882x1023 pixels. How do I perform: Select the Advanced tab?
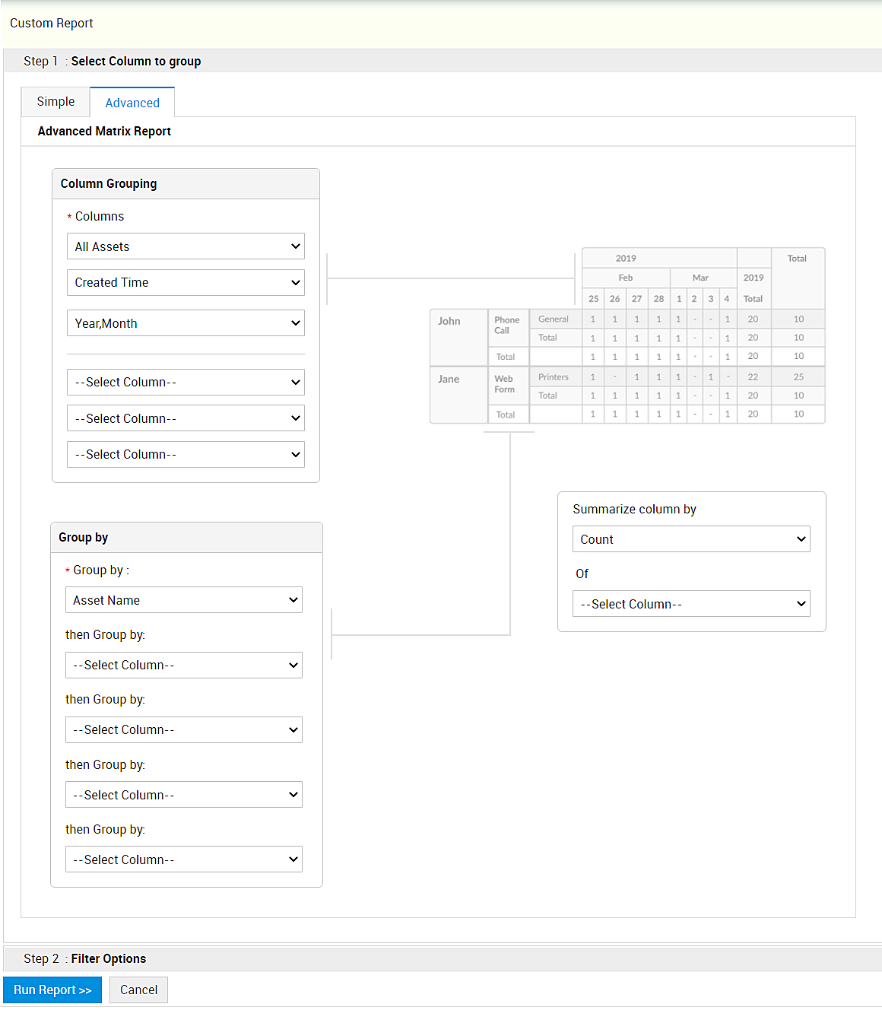pos(132,103)
